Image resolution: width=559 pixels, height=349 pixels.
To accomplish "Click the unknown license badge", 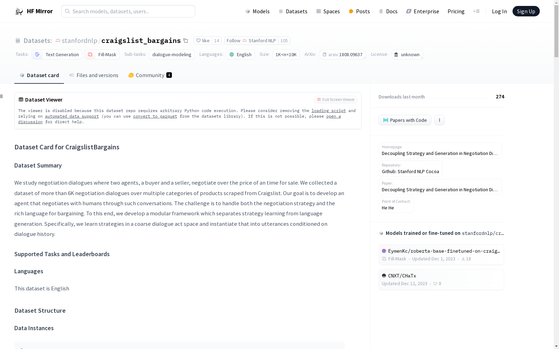I will point(407,54).
